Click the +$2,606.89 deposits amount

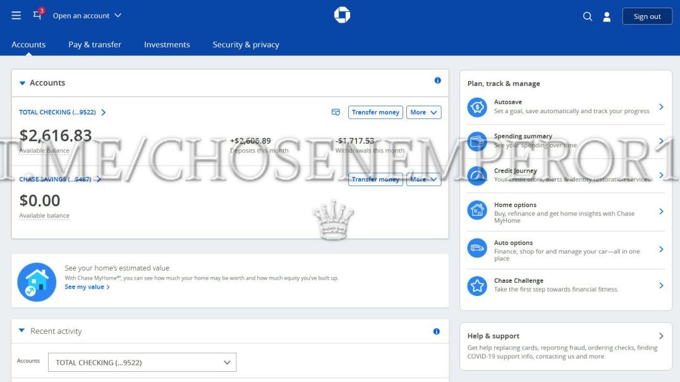tap(250, 140)
